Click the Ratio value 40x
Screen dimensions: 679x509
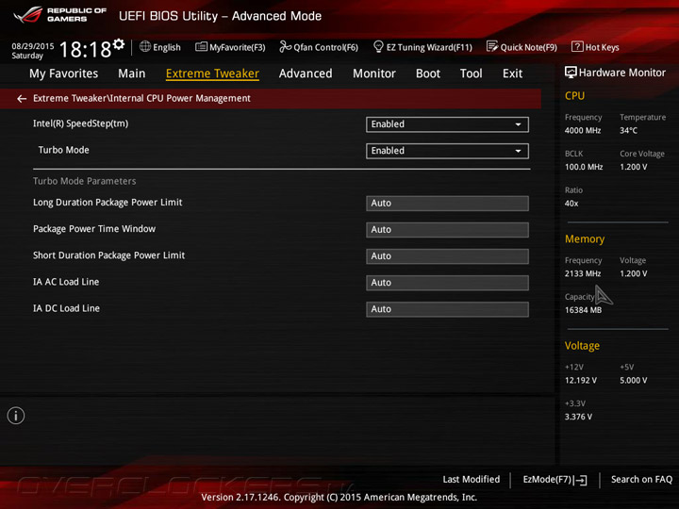571,204
